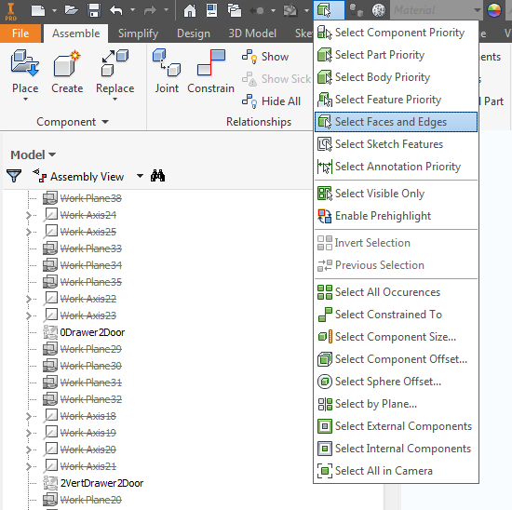Viewport: 512px width, 510px height.
Task: Expand Work Axis24 tree node
Action: (29, 215)
